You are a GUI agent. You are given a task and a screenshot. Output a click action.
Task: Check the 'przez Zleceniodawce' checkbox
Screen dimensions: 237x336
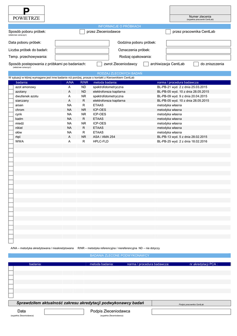82,32
